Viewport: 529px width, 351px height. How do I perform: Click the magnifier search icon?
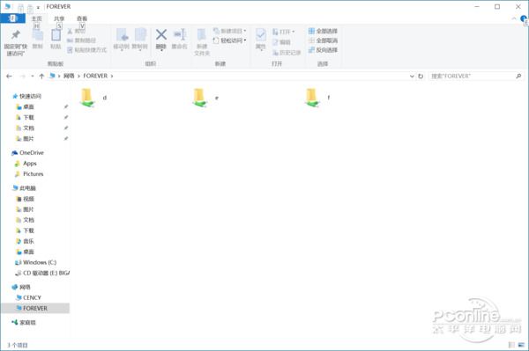tap(518, 77)
